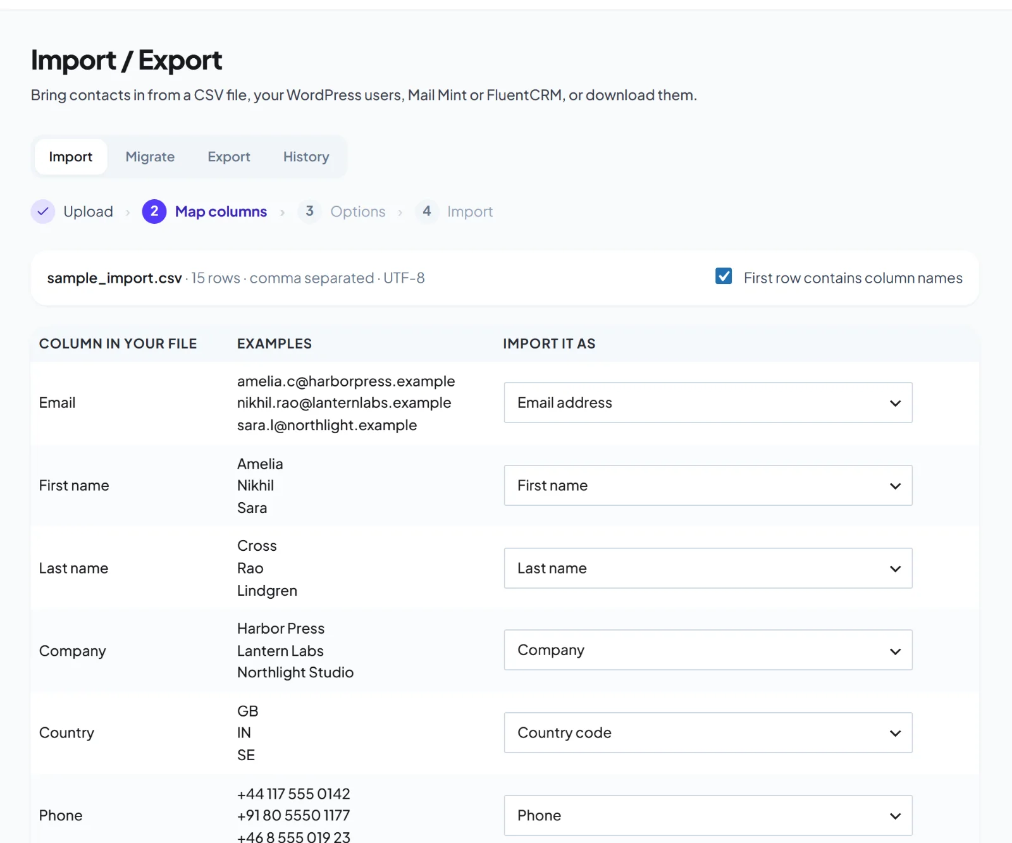Open the Country code mapping dropdown
The height and width of the screenshot is (843, 1012).
click(708, 733)
